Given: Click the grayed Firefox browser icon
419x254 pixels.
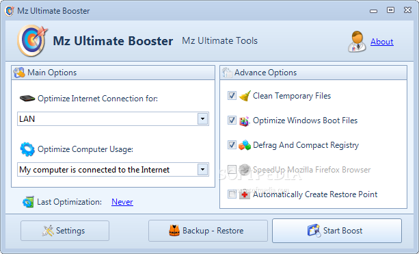Looking at the screenshot, I should [x=245, y=169].
